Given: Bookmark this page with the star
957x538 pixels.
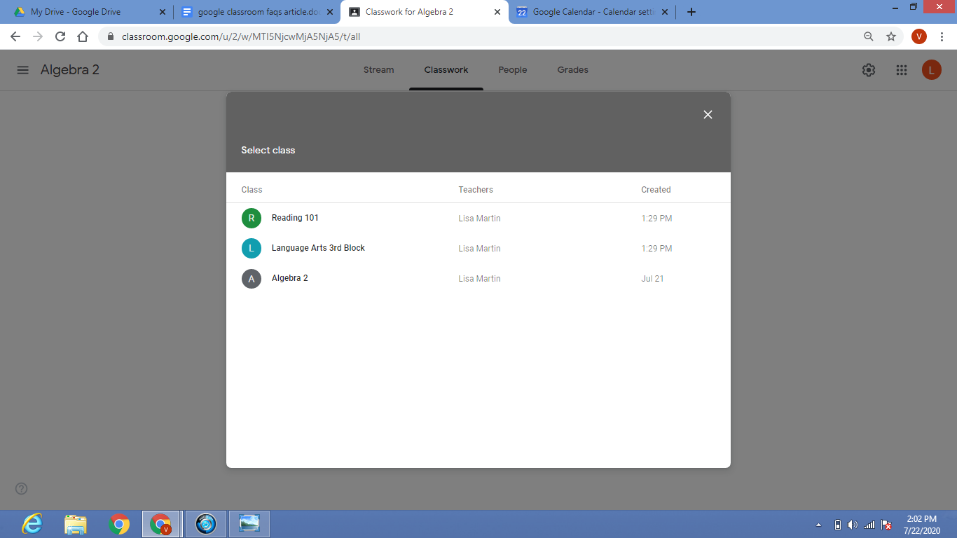Looking at the screenshot, I should [891, 36].
